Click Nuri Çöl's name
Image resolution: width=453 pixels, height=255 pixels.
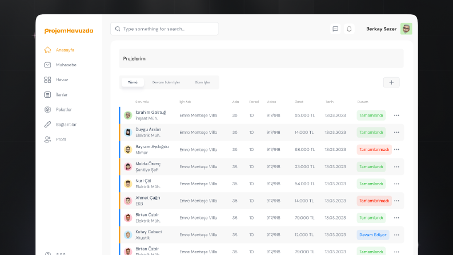pos(143,181)
